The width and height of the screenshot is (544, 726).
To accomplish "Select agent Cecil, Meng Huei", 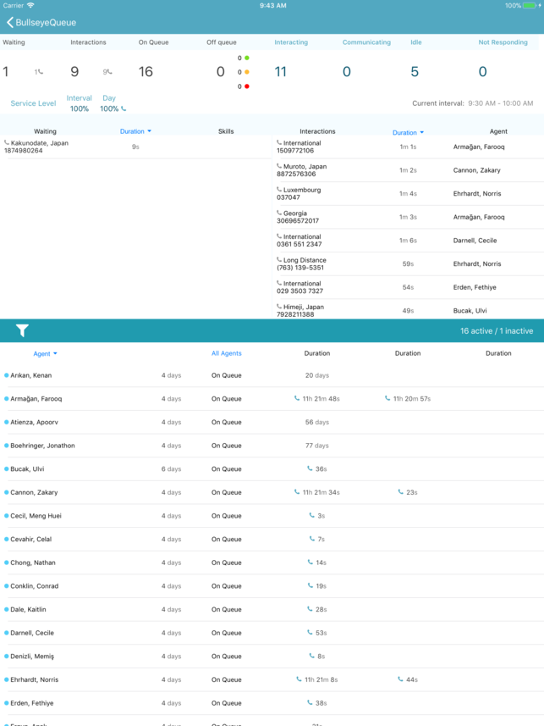I will click(36, 516).
